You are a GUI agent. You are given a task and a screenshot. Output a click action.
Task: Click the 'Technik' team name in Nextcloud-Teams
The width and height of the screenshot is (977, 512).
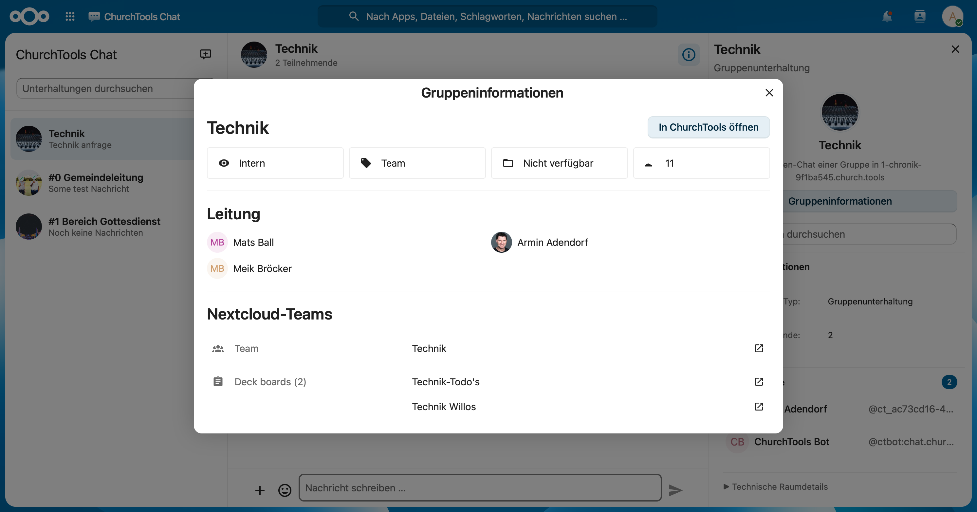[429, 349]
